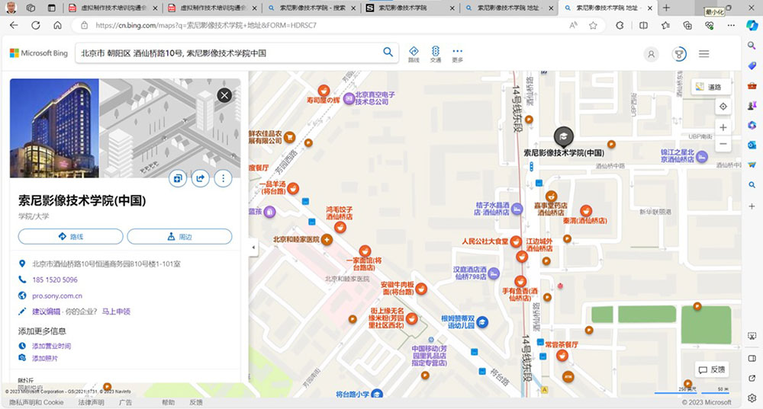The image size is (763, 409).
Task: Click the 根姆赞蒂双语幼儿园 school marker
Action: pyautogui.click(x=481, y=322)
